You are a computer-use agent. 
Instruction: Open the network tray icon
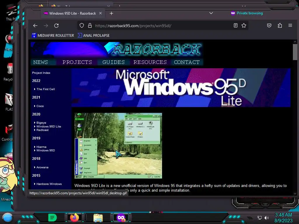click(x=260, y=218)
